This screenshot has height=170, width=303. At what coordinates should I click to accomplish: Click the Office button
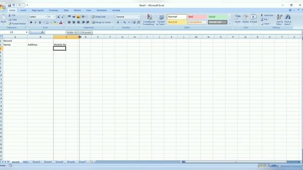pos(2,7)
